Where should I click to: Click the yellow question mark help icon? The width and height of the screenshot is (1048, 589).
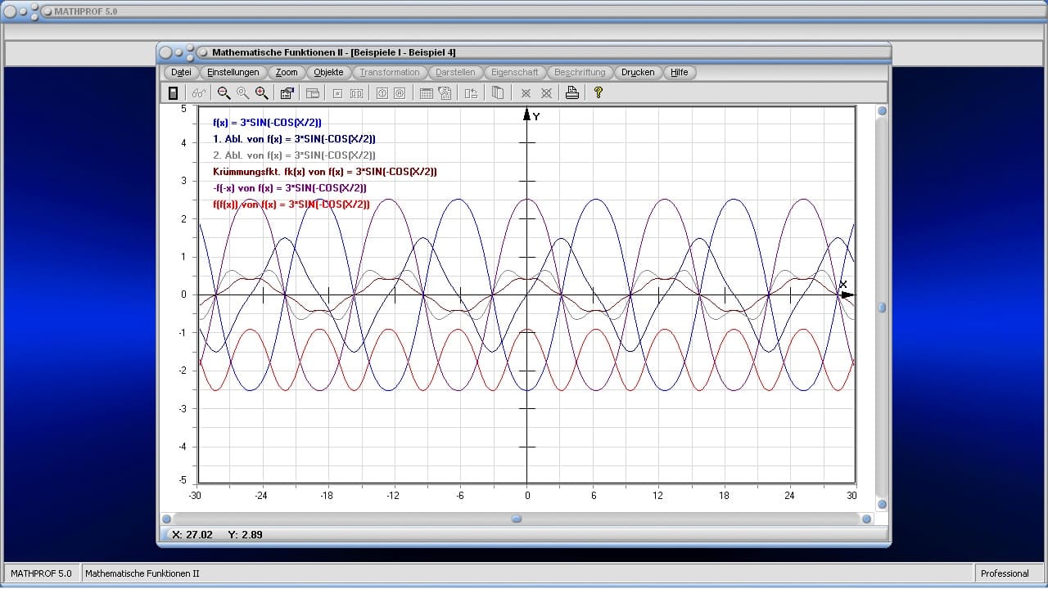(x=599, y=93)
